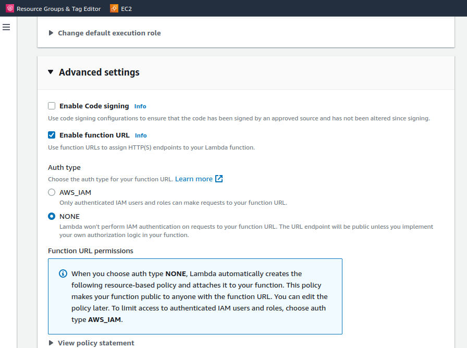The image size is (467, 348).
Task: Click the Auth type section heading
Action: coord(64,167)
